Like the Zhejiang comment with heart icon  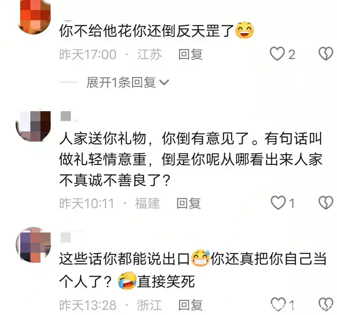(x=278, y=304)
